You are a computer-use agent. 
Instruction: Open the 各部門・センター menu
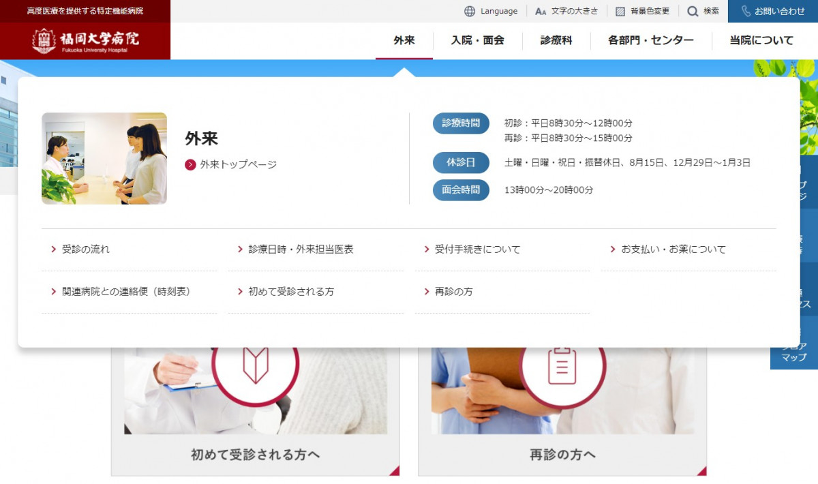pyautogui.click(x=650, y=41)
